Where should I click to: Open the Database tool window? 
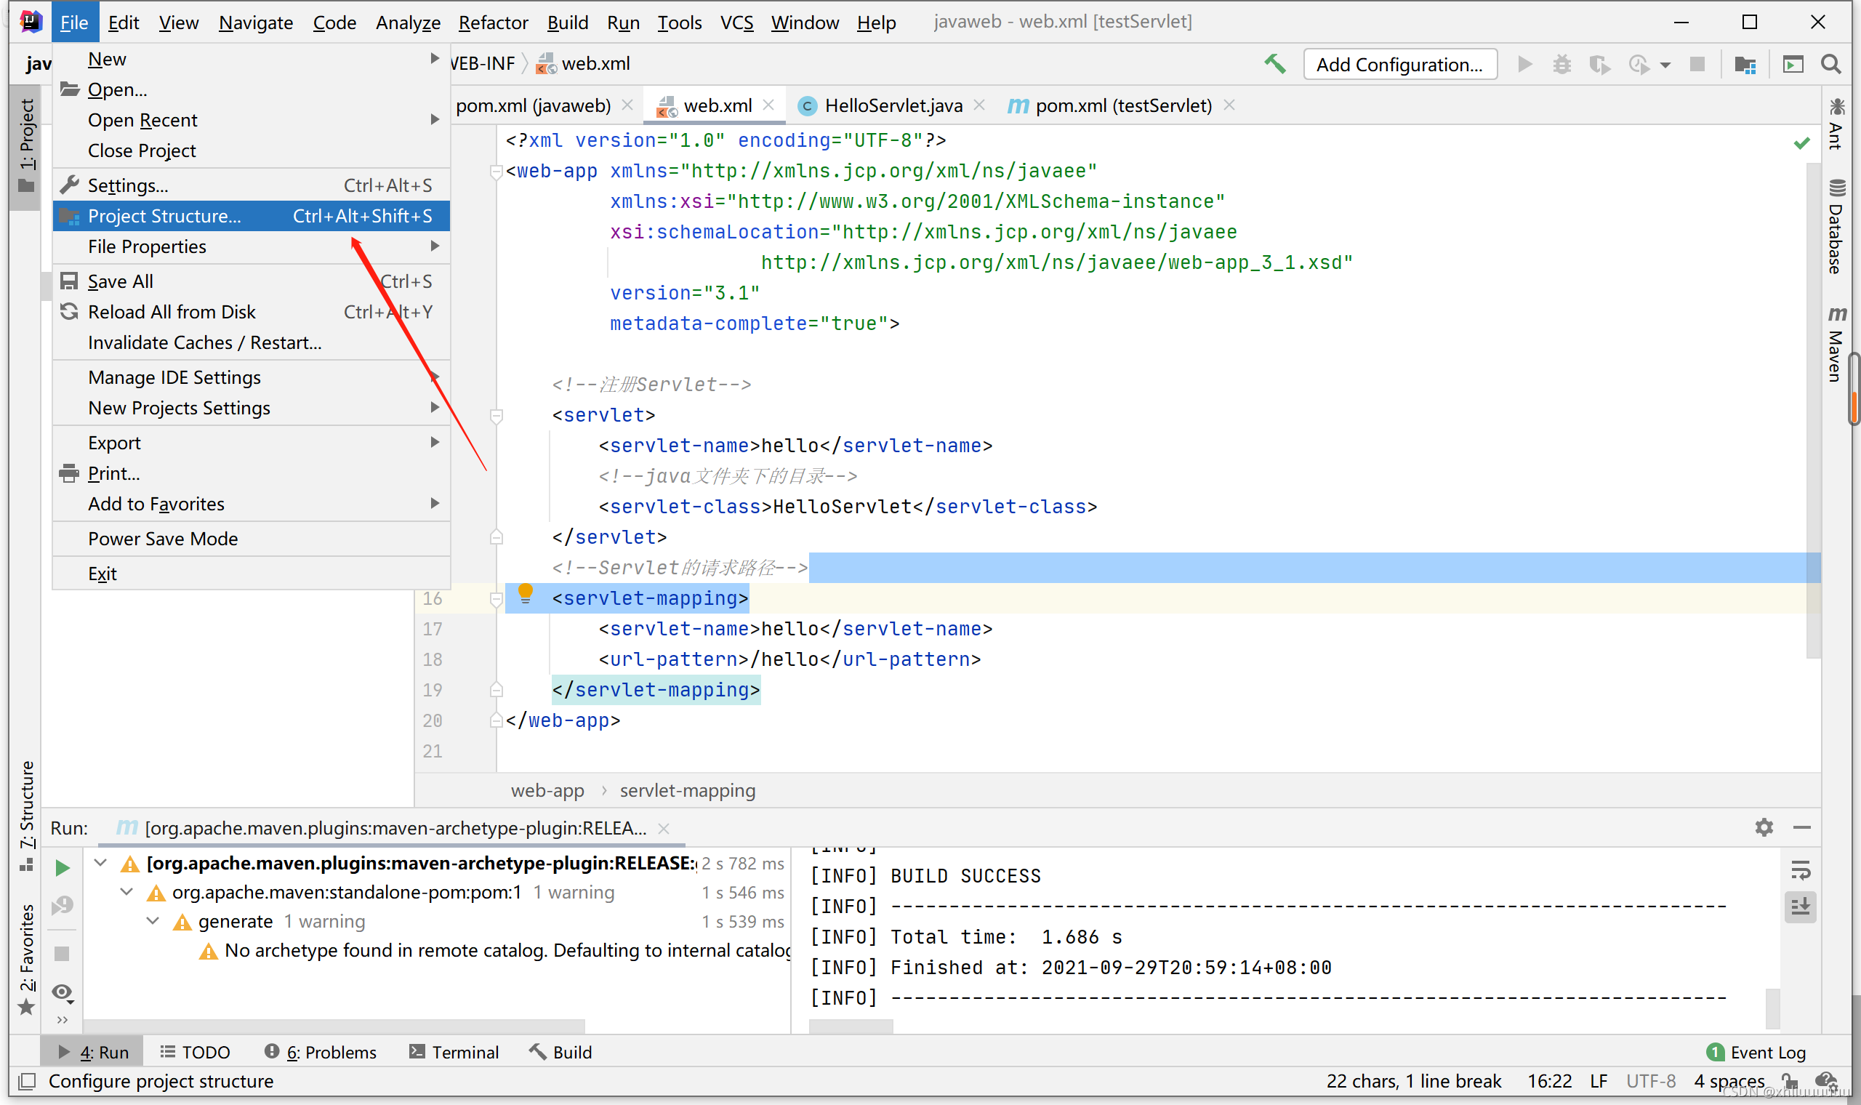pyautogui.click(x=1836, y=227)
